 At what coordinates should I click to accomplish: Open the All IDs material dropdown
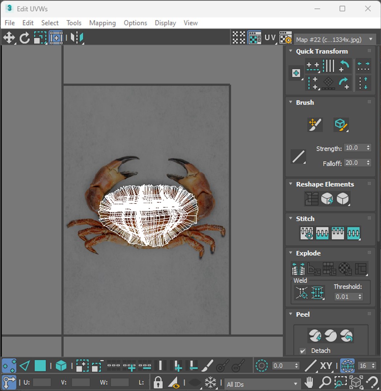[x=262, y=384]
